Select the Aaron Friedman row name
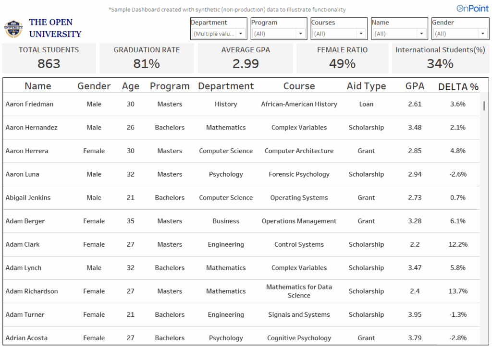The image size is (492, 347). pos(29,104)
